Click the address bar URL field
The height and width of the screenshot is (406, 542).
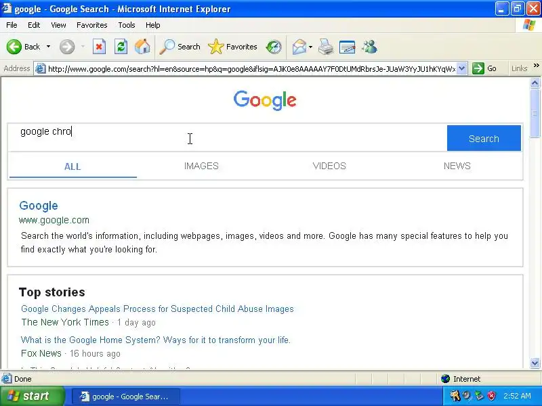[x=251, y=69]
